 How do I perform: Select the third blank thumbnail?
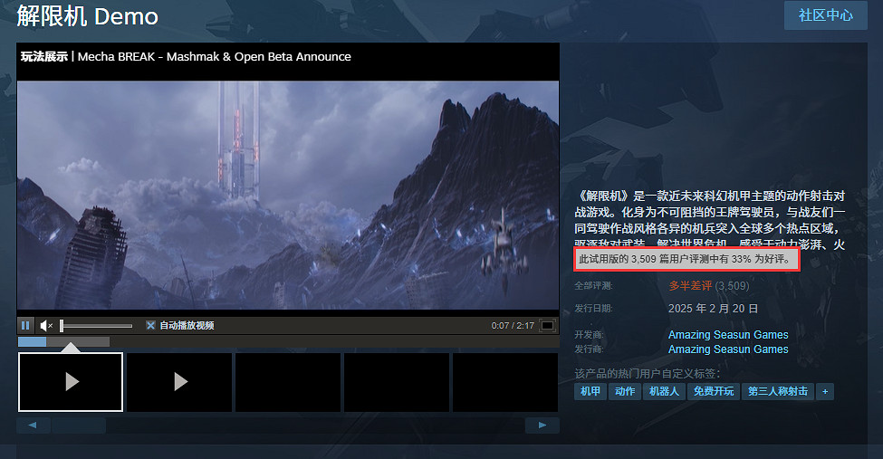point(288,382)
